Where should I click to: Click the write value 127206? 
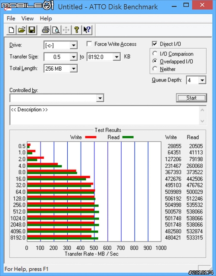pyautogui.click(x=173, y=159)
